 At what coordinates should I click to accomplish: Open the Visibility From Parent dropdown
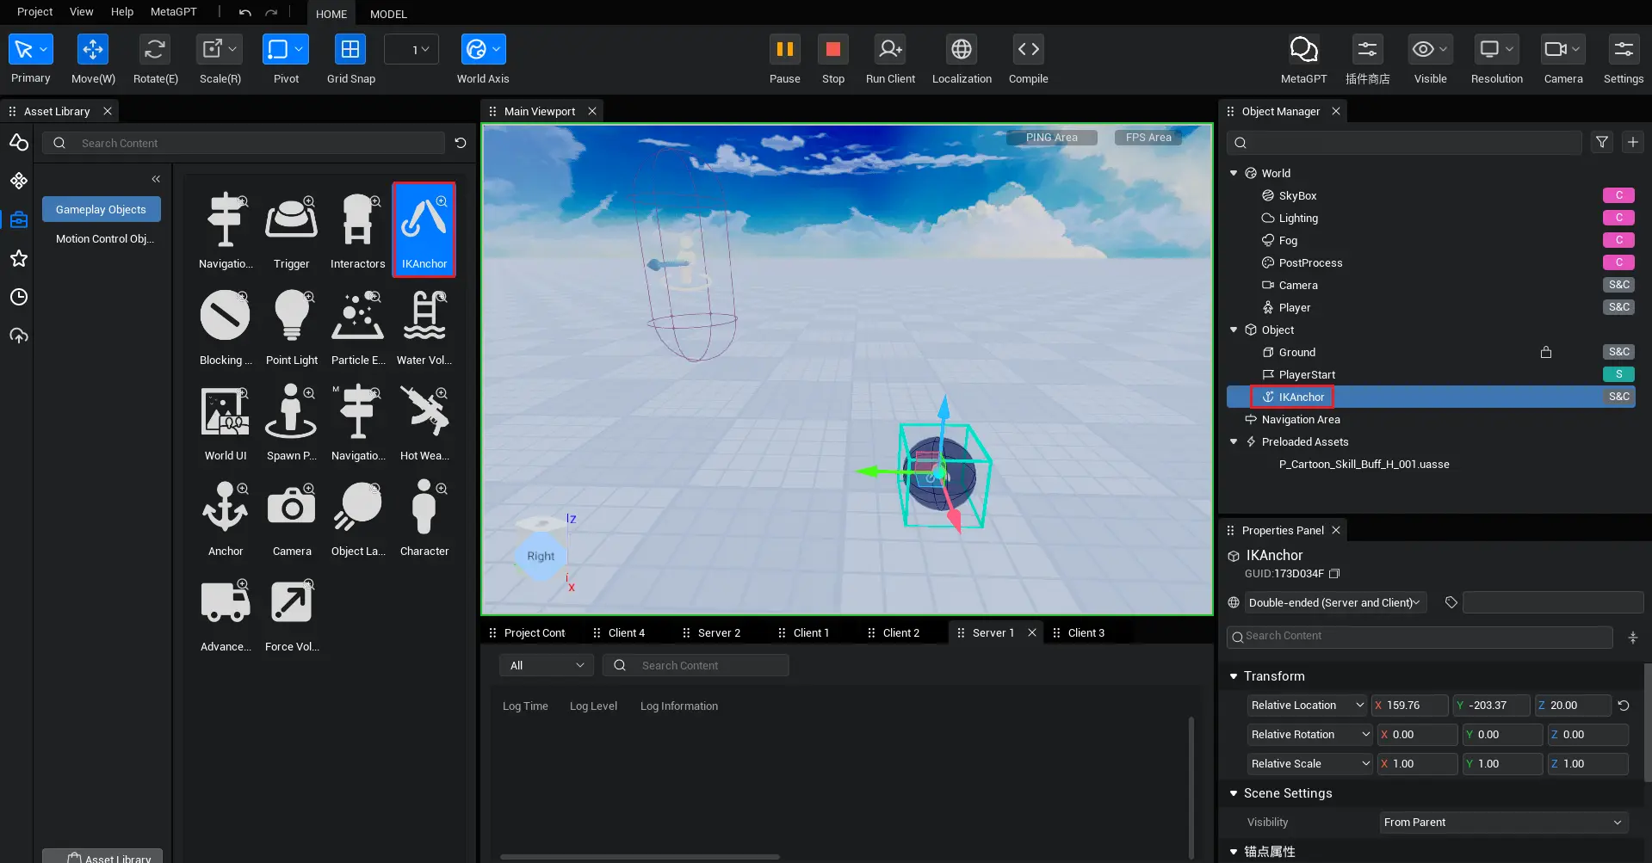point(1503,822)
